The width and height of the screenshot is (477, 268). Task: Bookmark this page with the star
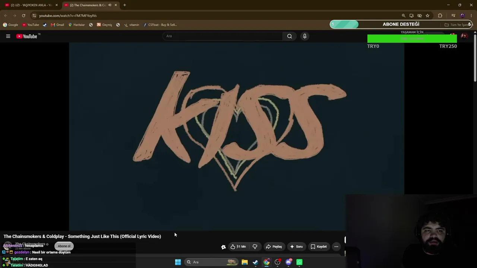pos(427,16)
